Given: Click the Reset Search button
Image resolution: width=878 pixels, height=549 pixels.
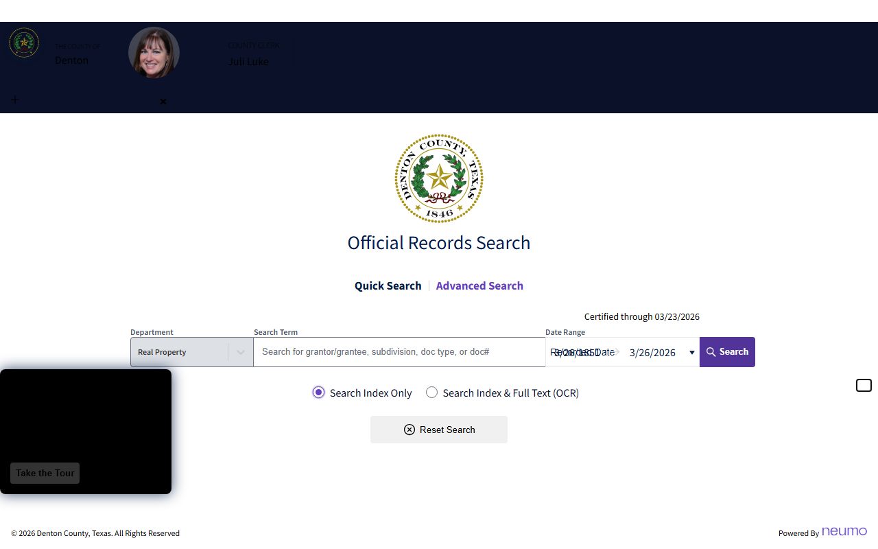Looking at the screenshot, I should pos(439,430).
